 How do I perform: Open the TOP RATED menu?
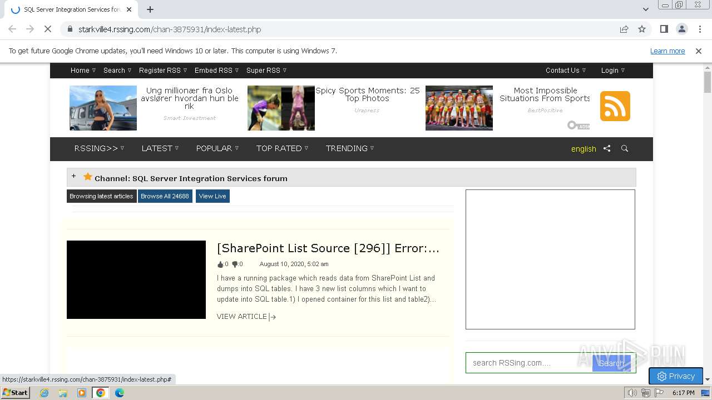tap(283, 148)
